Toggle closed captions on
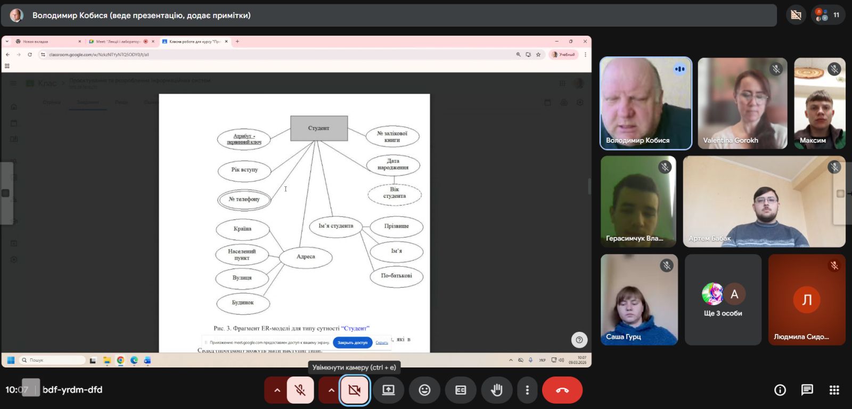Viewport: 852px width, 409px height. click(461, 390)
